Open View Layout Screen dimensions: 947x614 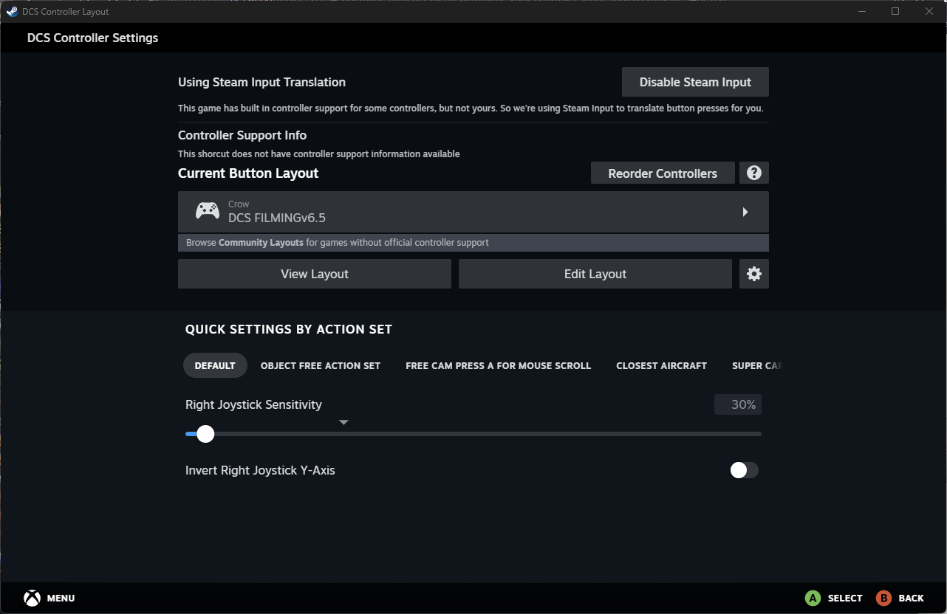click(315, 274)
